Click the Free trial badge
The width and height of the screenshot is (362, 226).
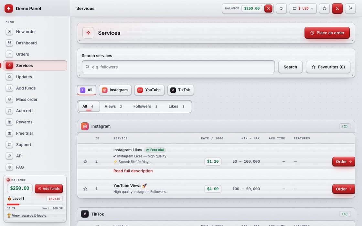tap(155, 150)
